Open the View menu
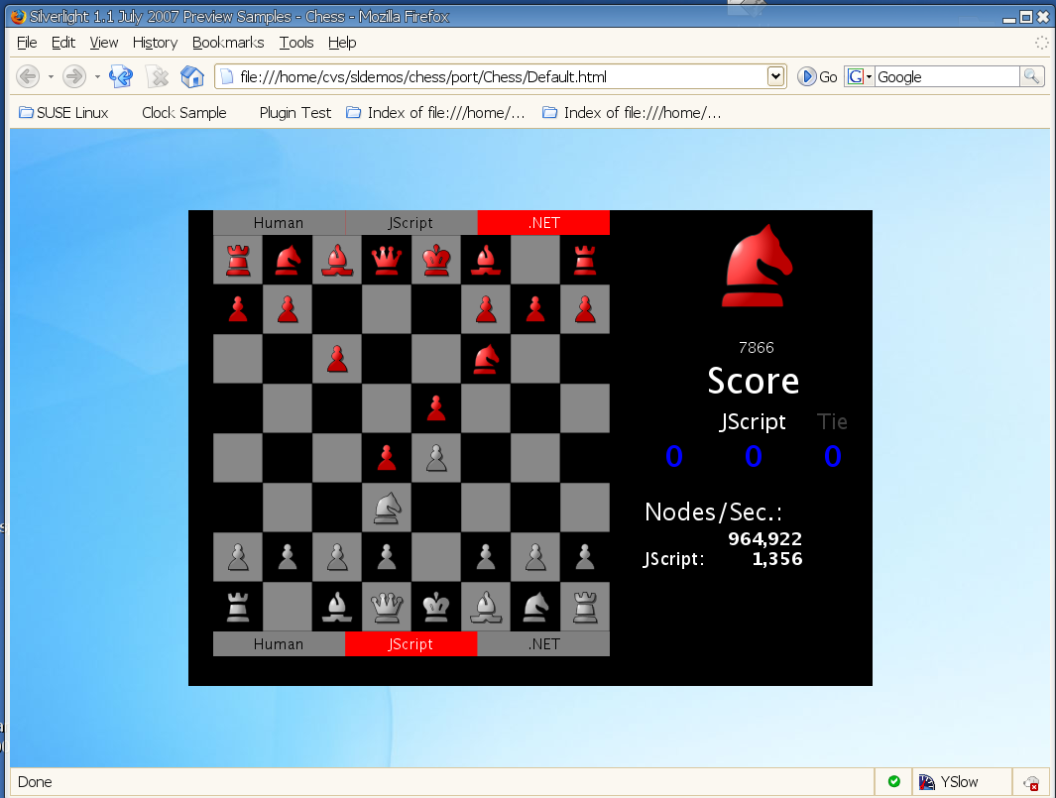This screenshot has width=1056, height=798. (x=104, y=43)
